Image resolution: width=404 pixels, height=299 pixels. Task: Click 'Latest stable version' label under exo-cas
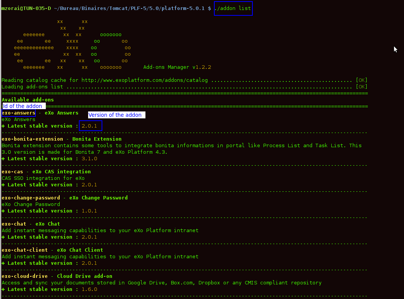pyautogui.click(x=40, y=185)
